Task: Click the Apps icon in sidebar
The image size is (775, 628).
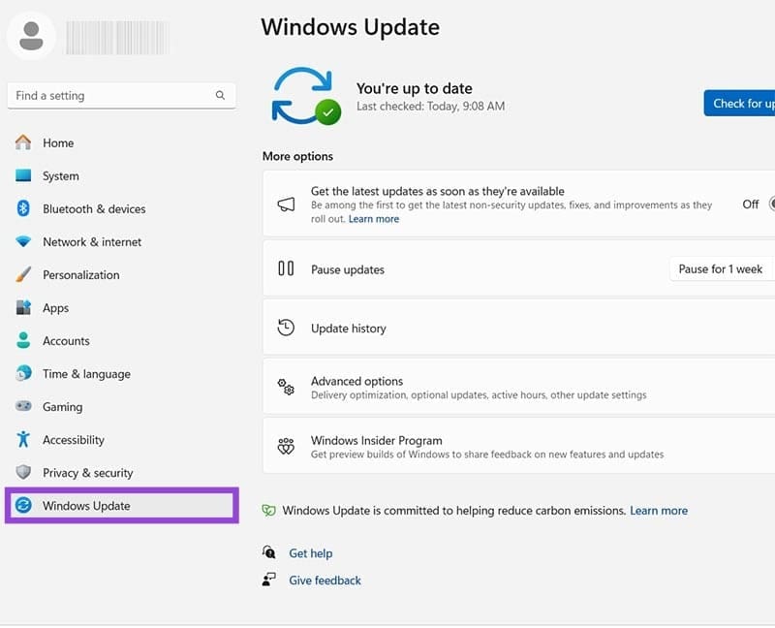Action: [22, 307]
